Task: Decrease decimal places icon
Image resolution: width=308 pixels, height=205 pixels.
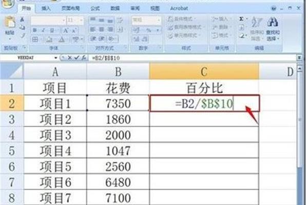Action: [x=144, y=39]
